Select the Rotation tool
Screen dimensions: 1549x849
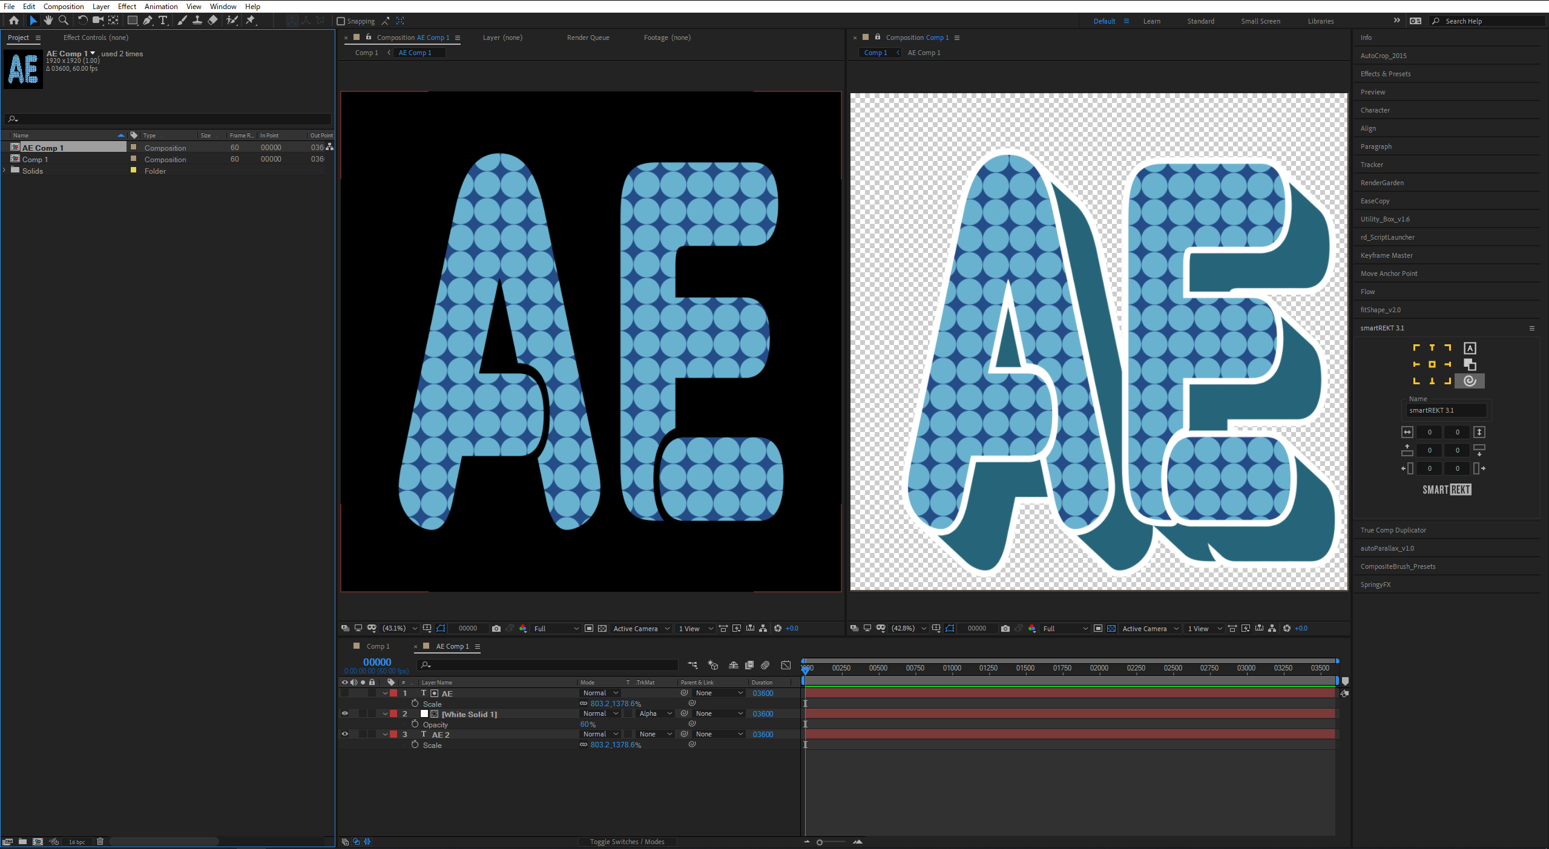point(82,21)
